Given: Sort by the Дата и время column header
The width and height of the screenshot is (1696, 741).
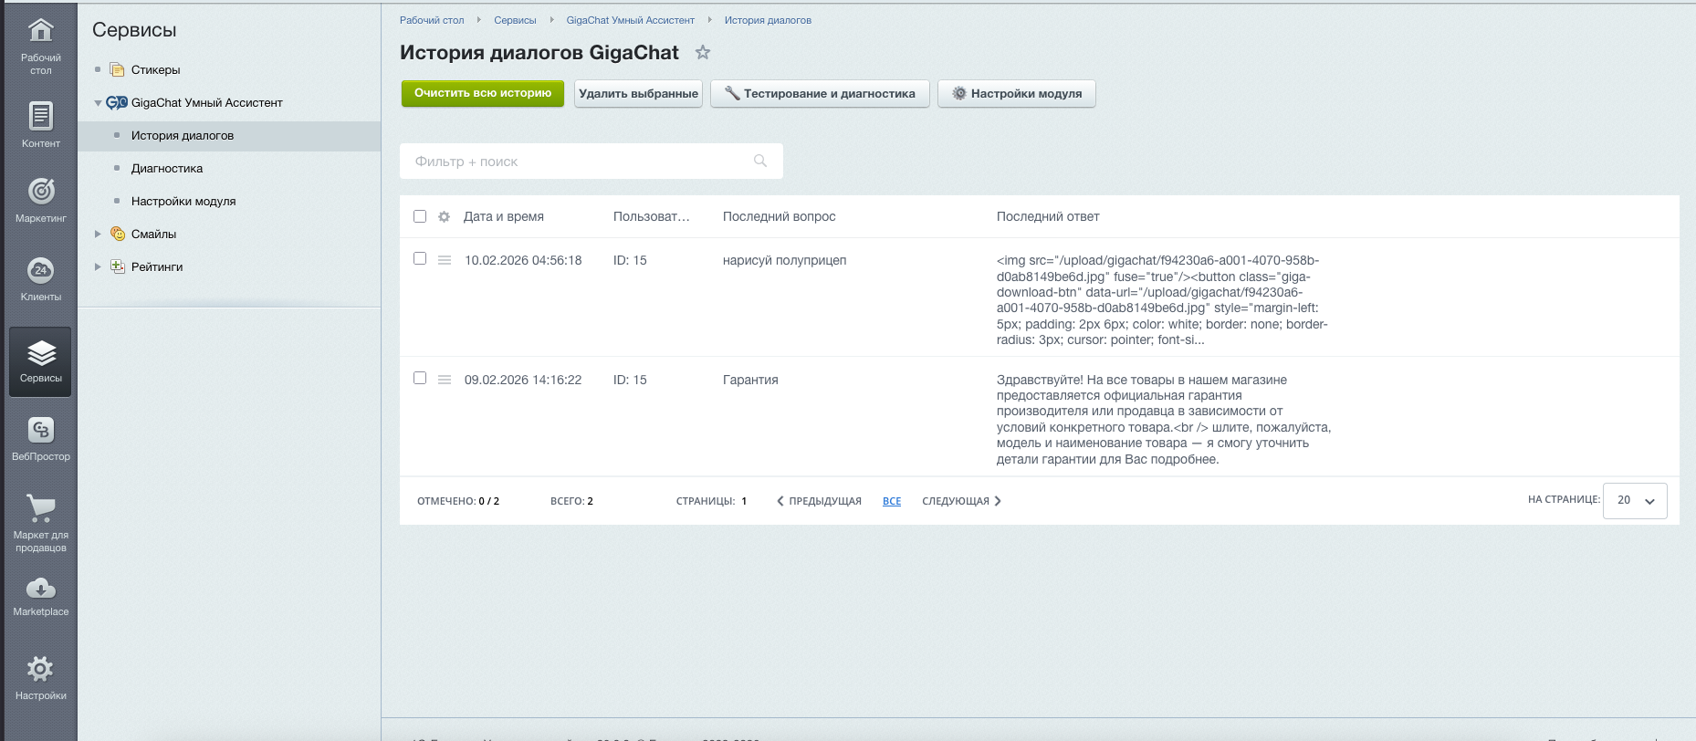Looking at the screenshot, I should (504, 216).
